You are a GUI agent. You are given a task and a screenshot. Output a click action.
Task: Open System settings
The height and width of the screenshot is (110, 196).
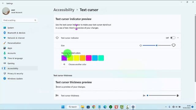pyautogui.click(x=20, y=28)
